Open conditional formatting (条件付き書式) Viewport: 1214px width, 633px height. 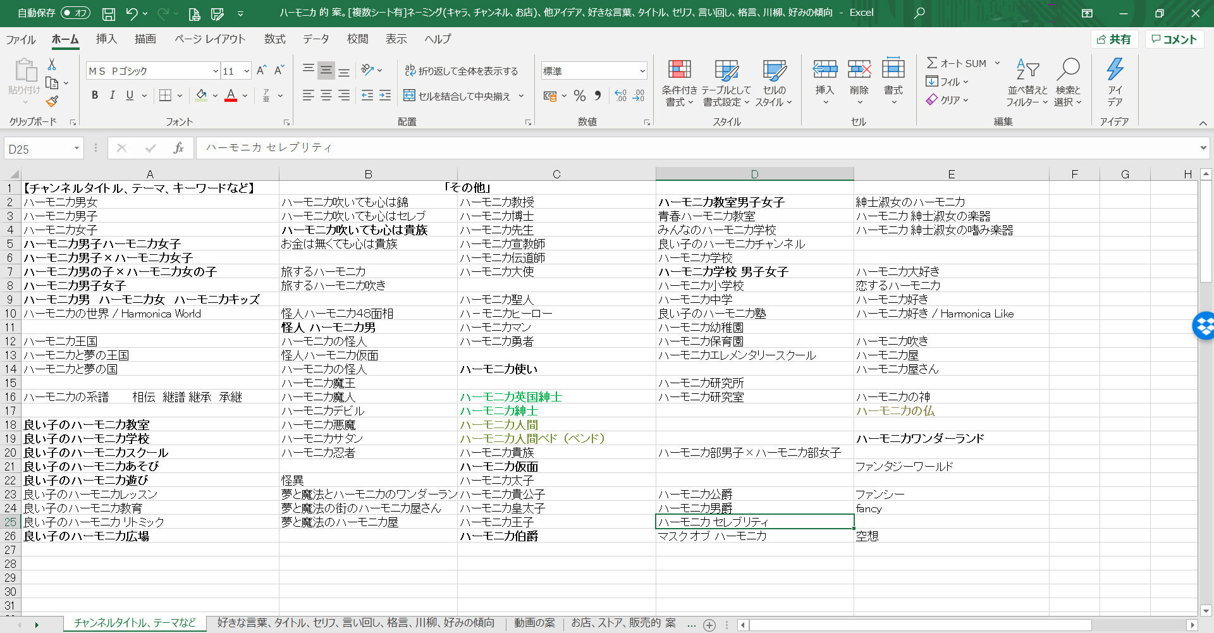point(679,82)
